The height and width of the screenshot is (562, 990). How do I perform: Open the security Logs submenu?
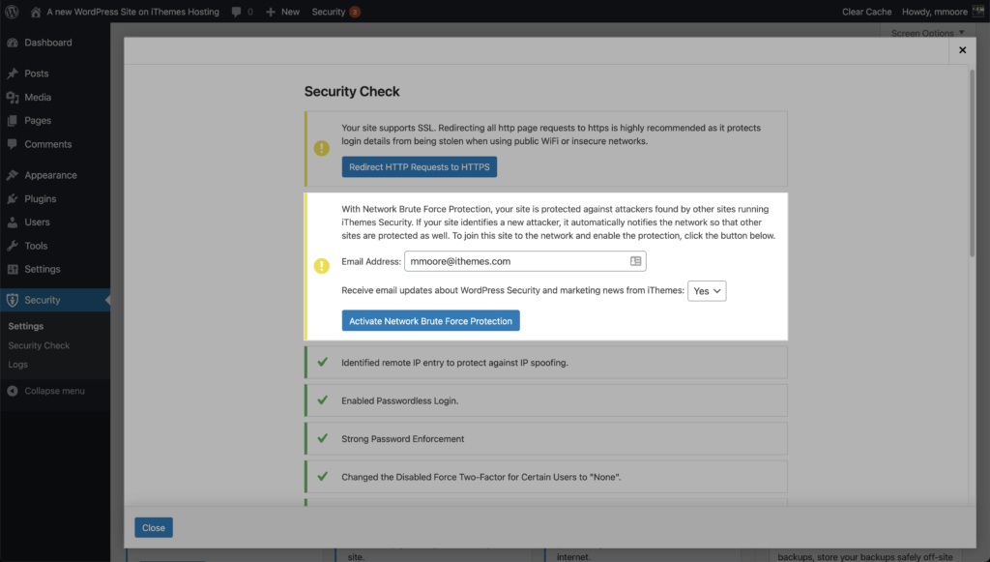17,365
